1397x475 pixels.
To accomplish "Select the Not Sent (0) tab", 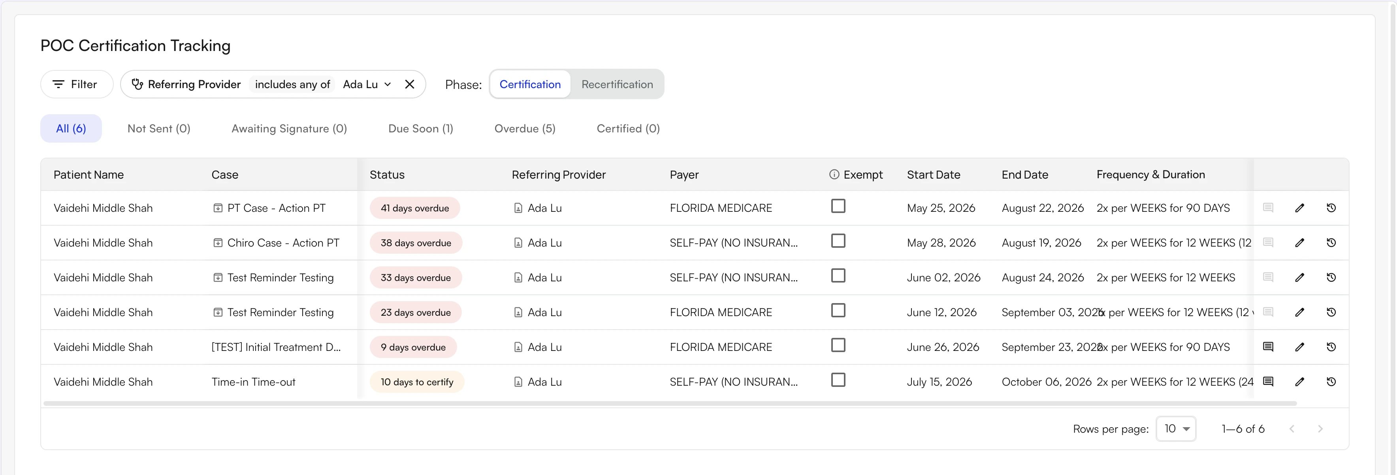I will pyautogui.click(x=159, y=128).
